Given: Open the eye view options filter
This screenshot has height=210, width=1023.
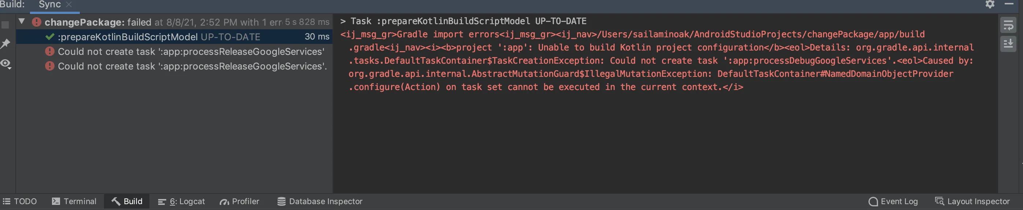Looking at the screenshot, I should point(5,64).
